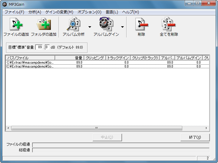Sort by トラックゲイン column header

point(118,58)
